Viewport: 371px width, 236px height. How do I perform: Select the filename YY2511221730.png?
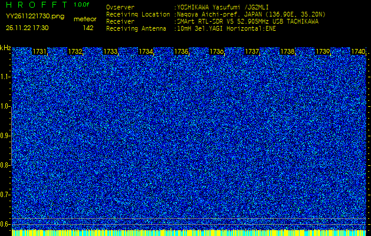coord(35,17)
